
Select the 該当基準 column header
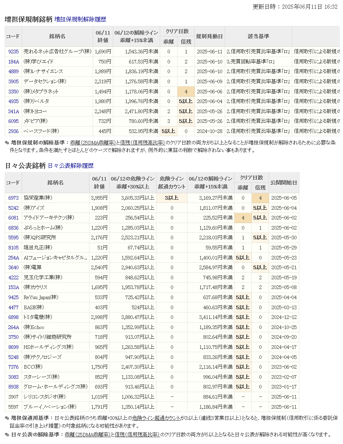(x=258, y=36)
